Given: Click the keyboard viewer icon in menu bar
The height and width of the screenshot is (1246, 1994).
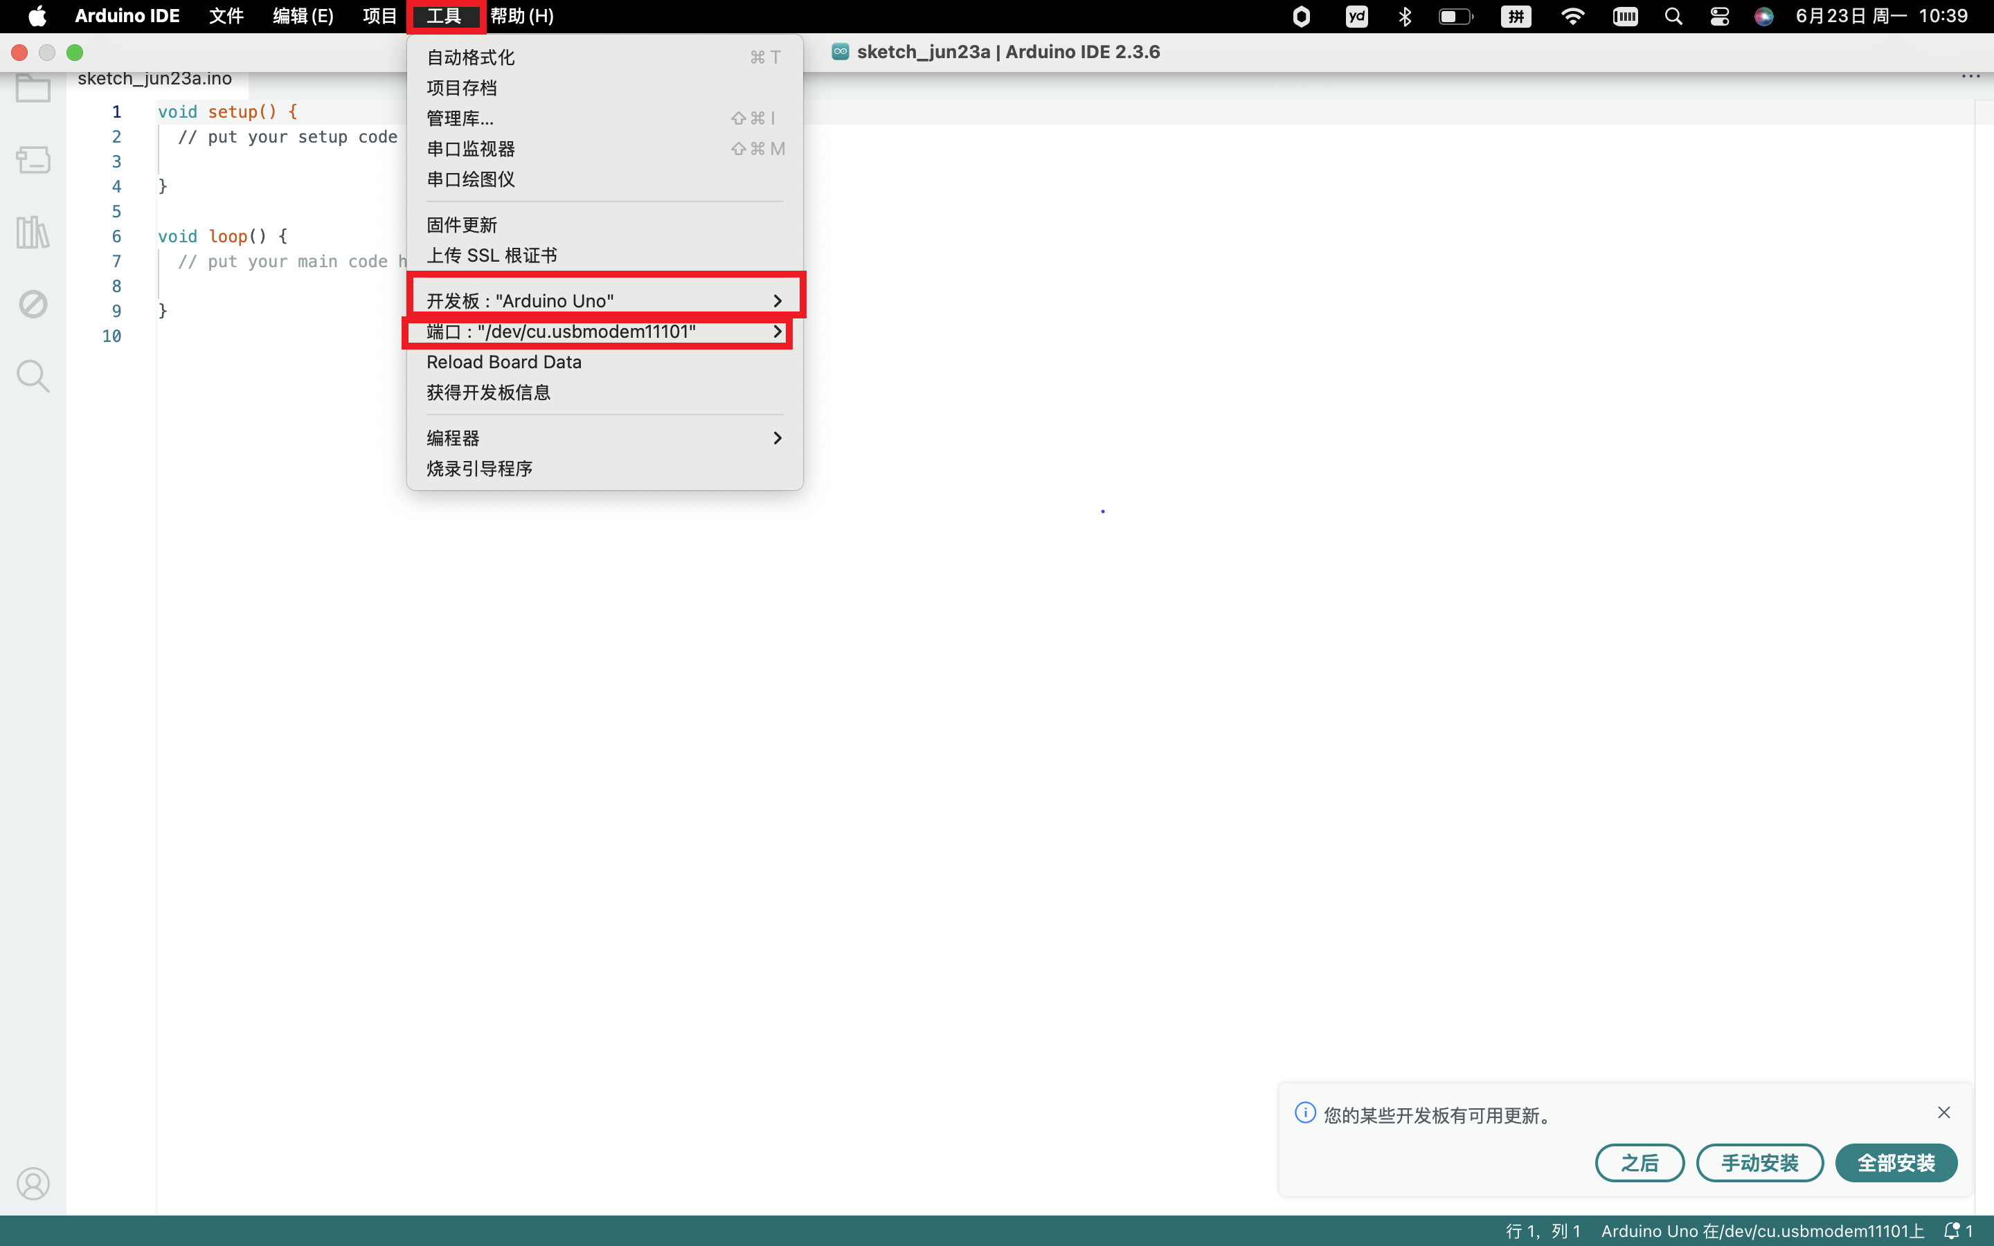Looking at the screenshot, I should click(x=1625, y=16).
